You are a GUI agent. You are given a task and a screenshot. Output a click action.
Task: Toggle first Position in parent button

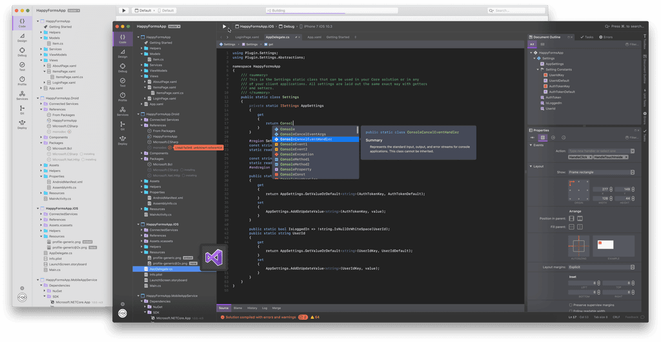571,218
